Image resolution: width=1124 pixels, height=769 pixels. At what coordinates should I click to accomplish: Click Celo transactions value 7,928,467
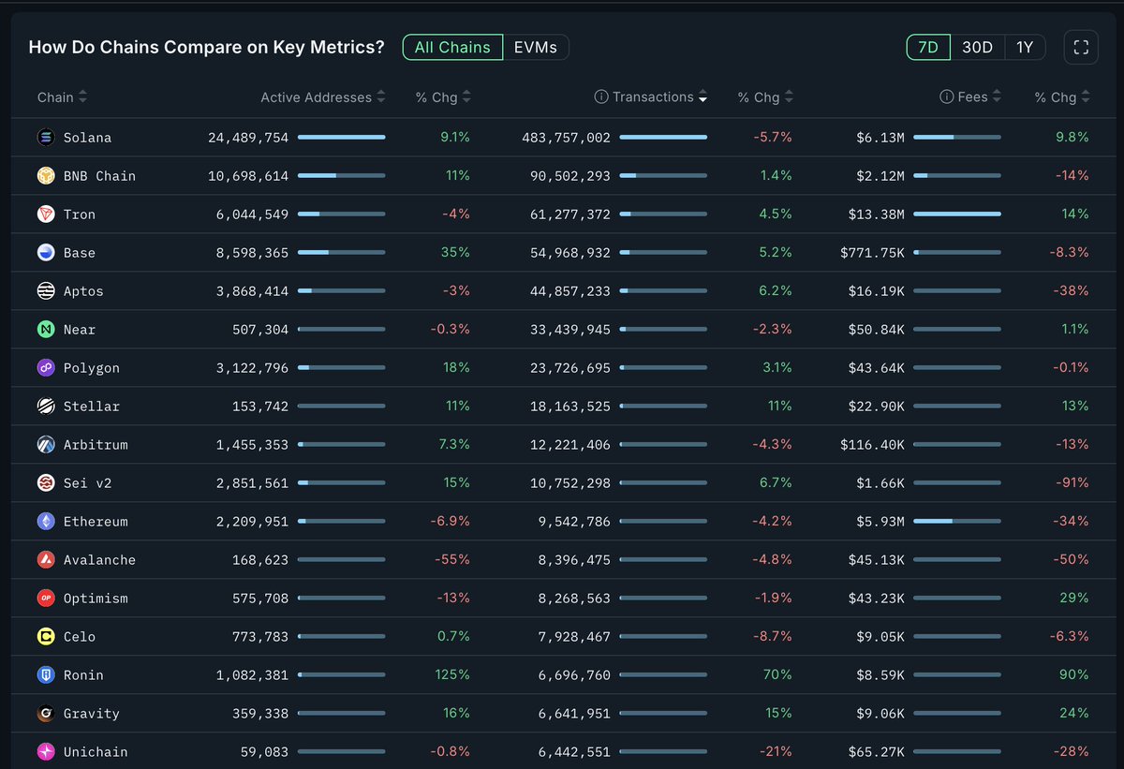coord(573,637)
